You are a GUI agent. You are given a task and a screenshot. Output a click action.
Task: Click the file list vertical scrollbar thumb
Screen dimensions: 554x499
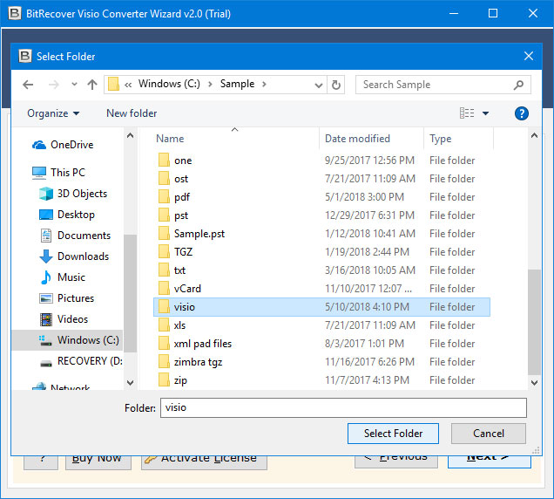[x=534, y=323]
